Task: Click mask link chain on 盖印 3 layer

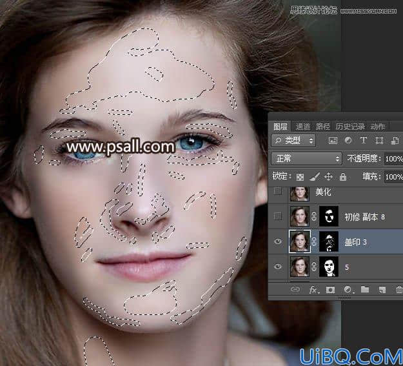Action: 314,241
